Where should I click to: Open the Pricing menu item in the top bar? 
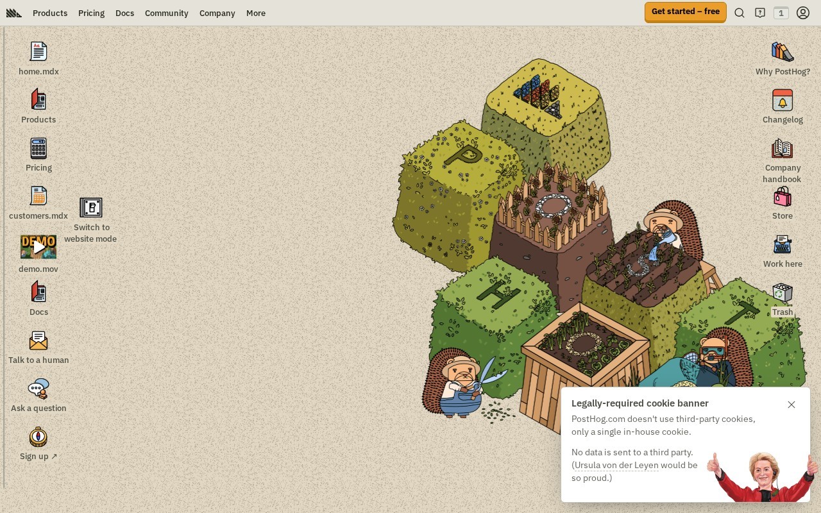91,13
